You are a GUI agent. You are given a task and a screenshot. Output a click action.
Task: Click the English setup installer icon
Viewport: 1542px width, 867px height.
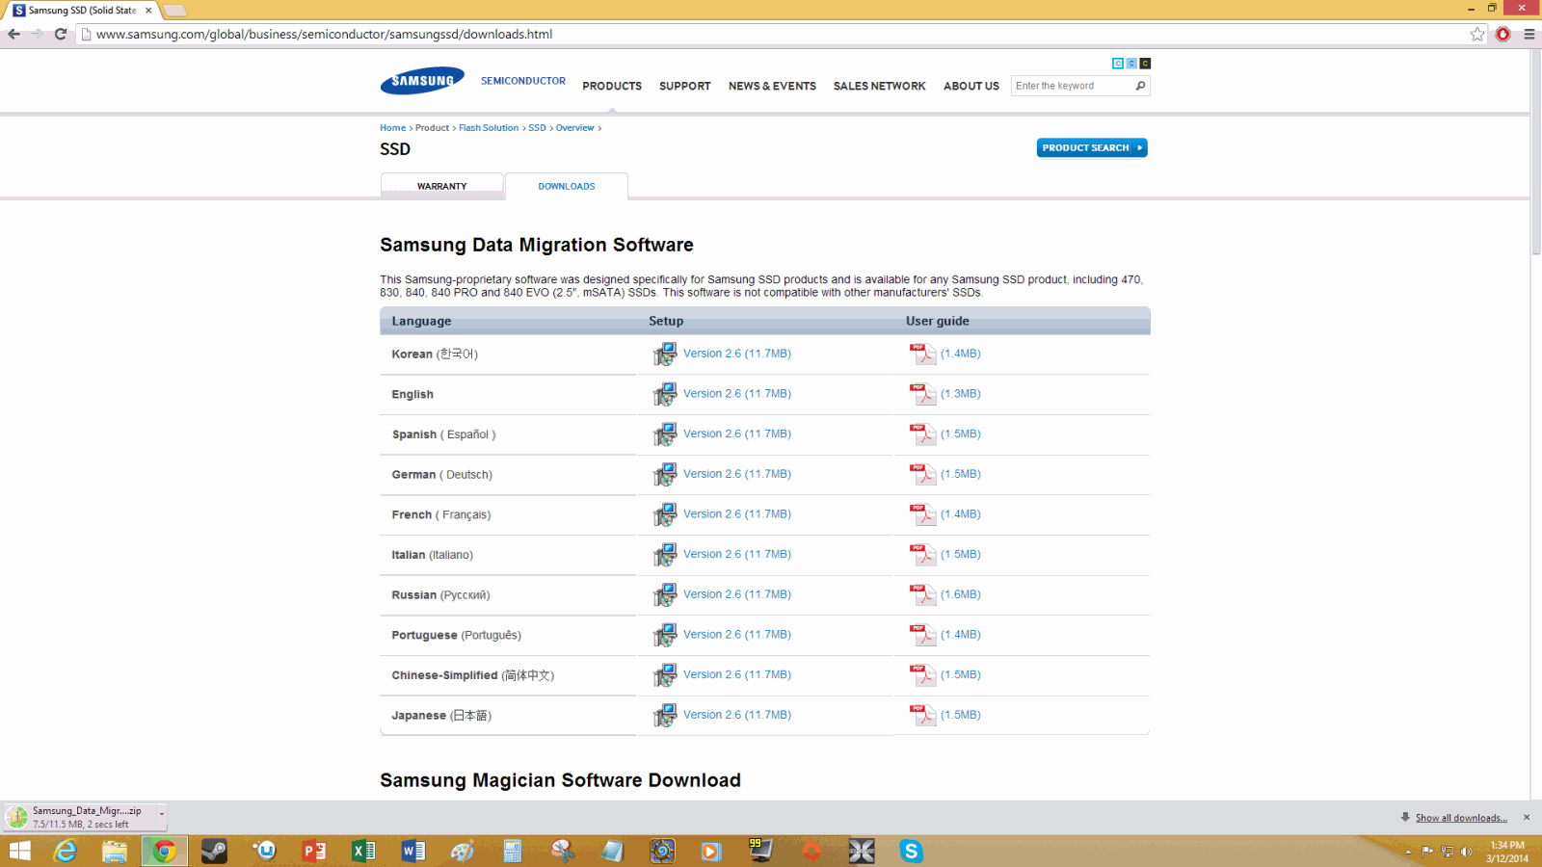point(665,394)
